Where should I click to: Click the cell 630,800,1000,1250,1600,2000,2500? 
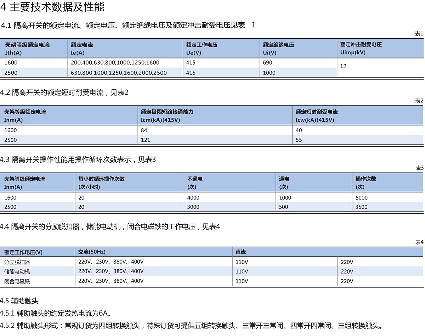119,73
